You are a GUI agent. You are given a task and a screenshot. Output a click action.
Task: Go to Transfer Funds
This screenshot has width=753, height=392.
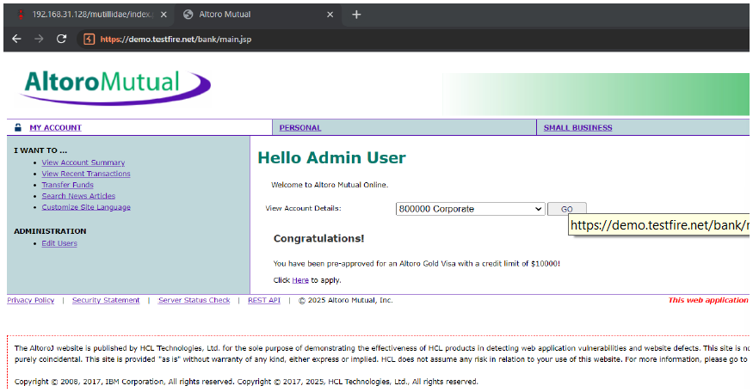point(67,185)
